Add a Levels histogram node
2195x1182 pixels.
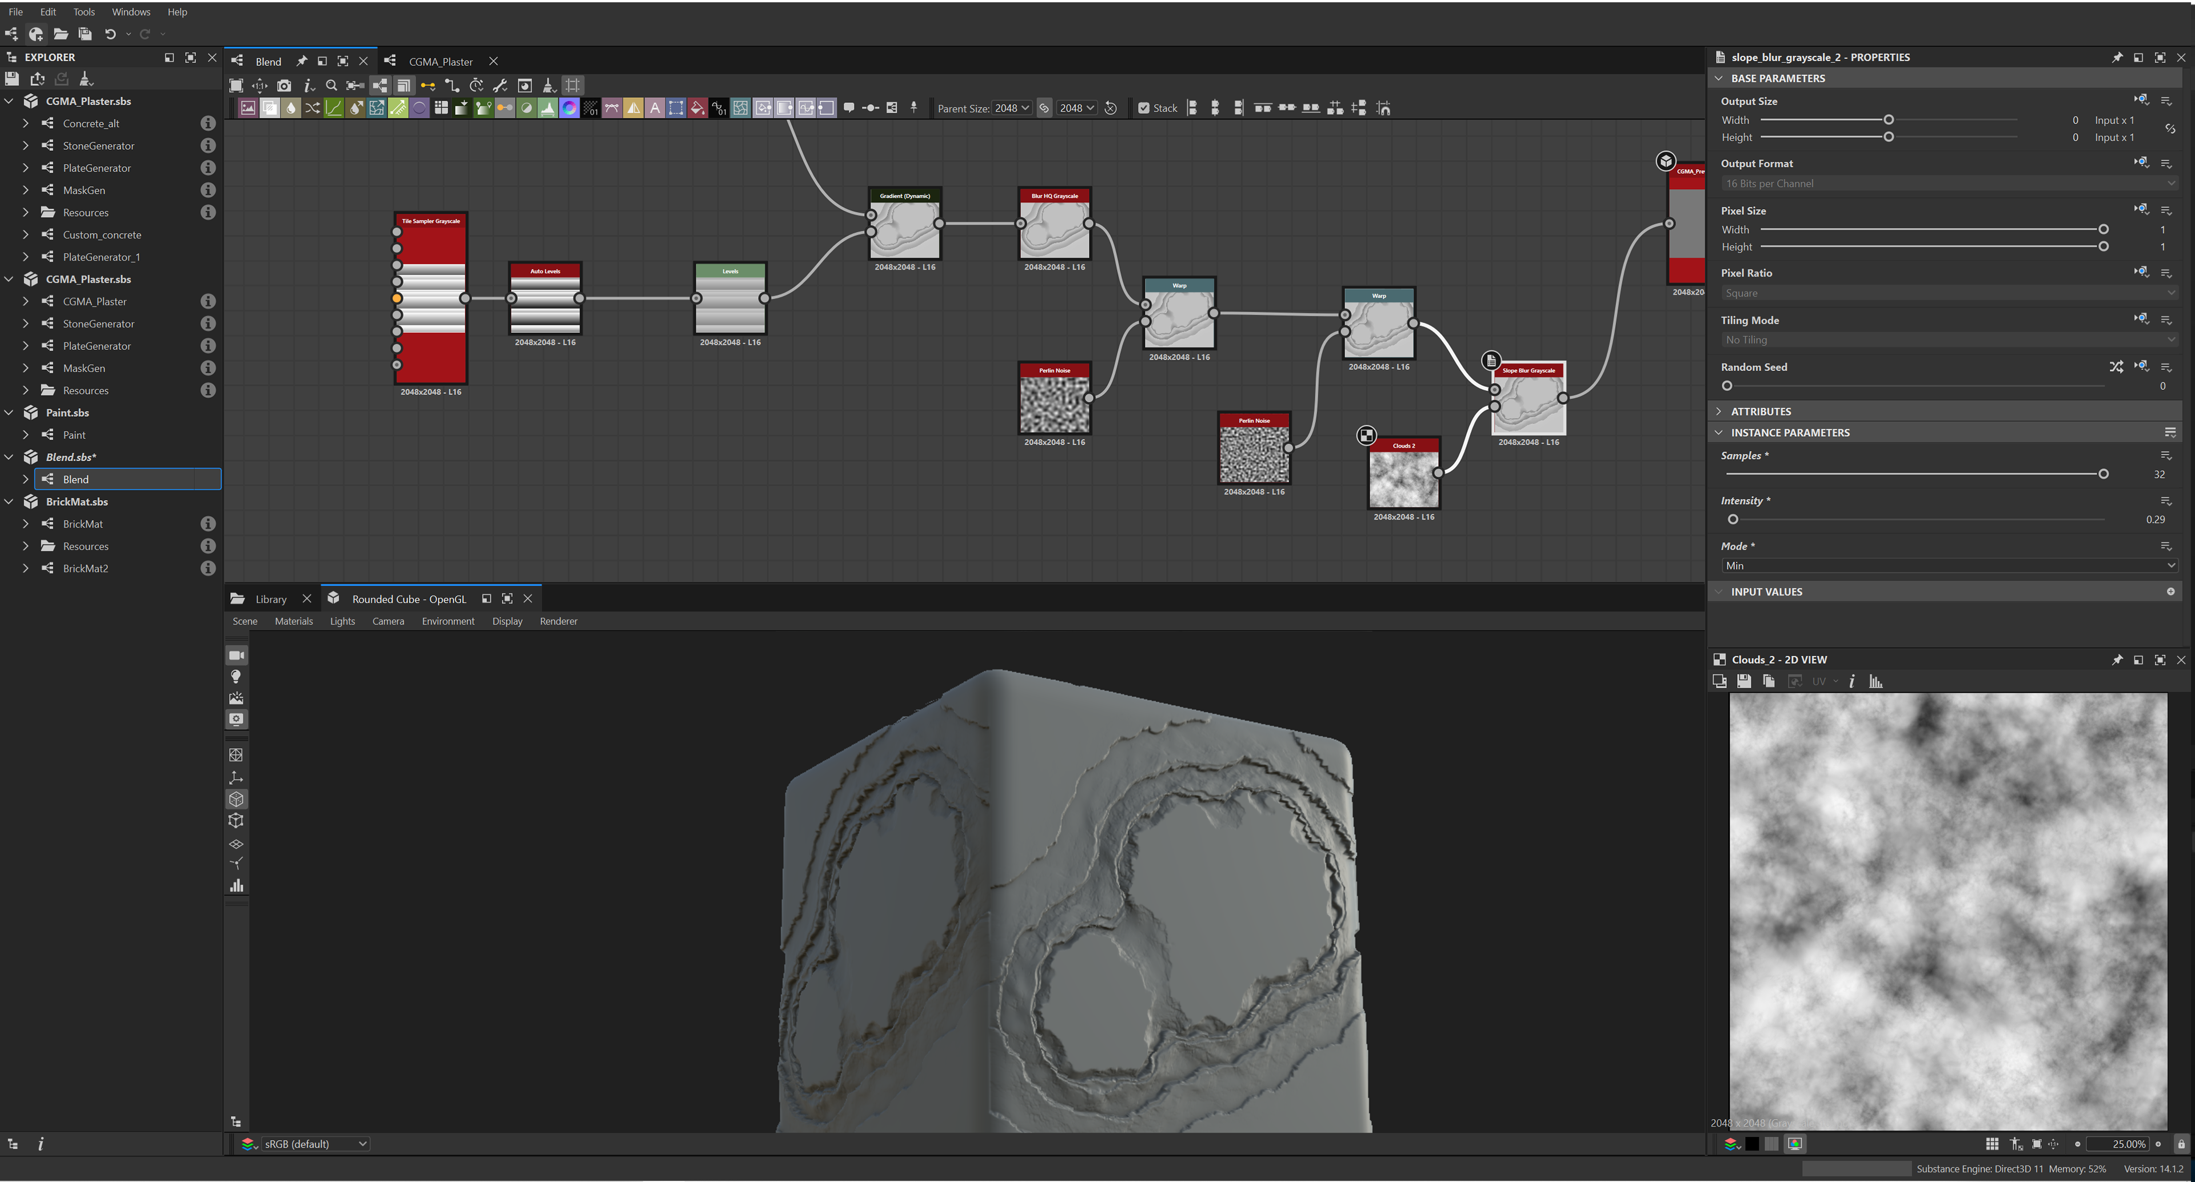[548, 108]
